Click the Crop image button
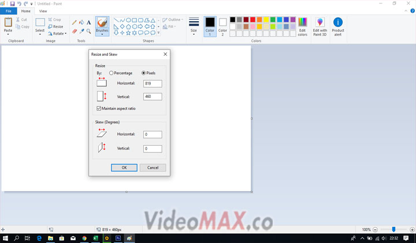This screenshot has width=416, height=243. 55,20
